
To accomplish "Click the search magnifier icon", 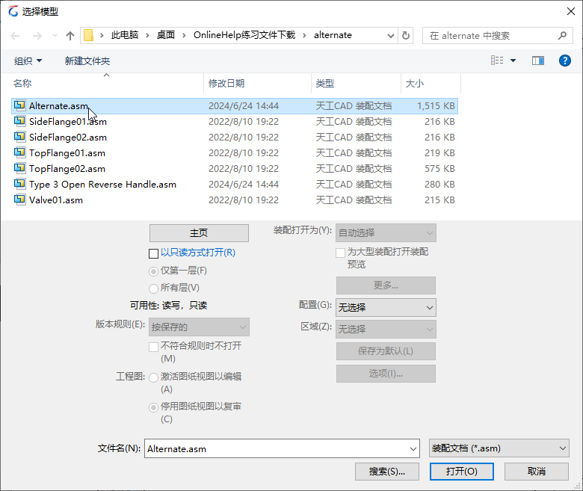I will (562, 35).
